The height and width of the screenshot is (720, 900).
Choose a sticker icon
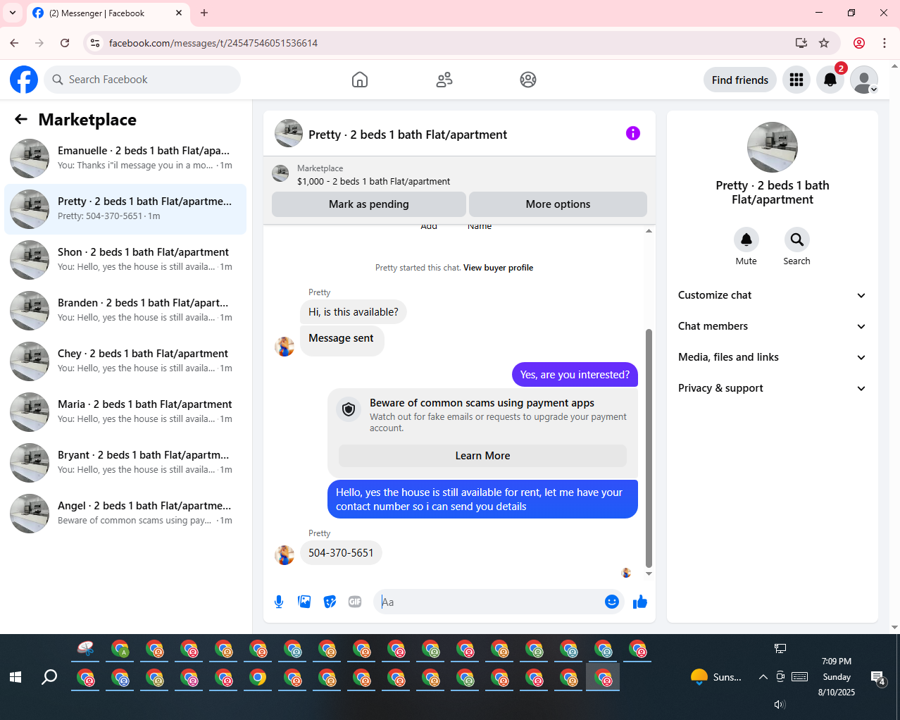tap(330, 602)
